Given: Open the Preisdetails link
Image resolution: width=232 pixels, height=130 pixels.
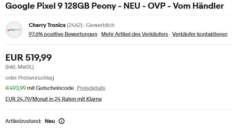Looking at the screenshot, I should click(x=91, y=88).
